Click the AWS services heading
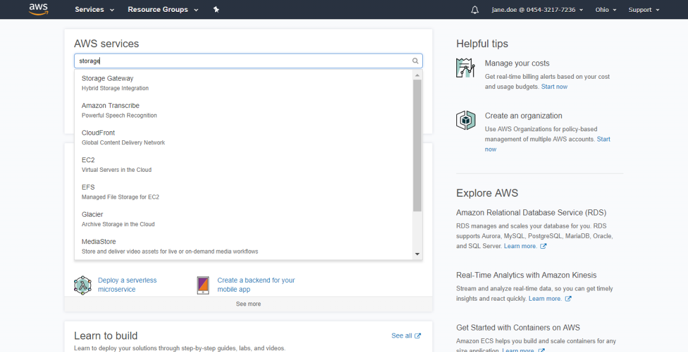Image resolution: width=688 pixels, height=352 pixels. [107, 44]
